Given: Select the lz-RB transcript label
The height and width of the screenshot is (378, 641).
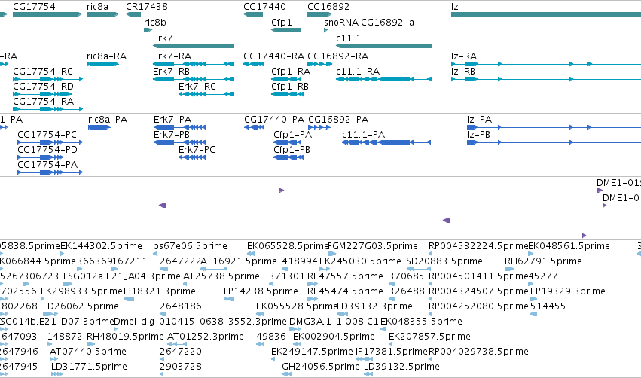Looking at the screenshot, I should click(x=463, y=71).
